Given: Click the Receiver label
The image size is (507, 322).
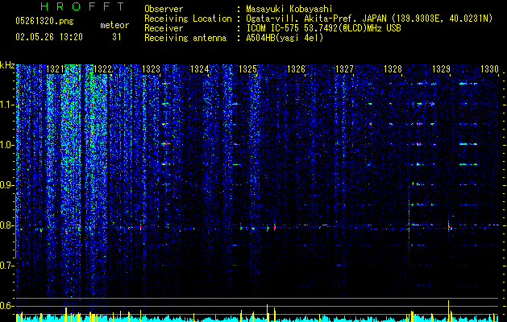Looking at the screenshot, I should coord(164,28).
